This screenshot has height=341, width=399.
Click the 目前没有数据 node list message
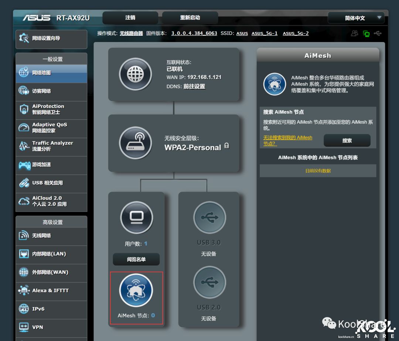tap(318, 171)
